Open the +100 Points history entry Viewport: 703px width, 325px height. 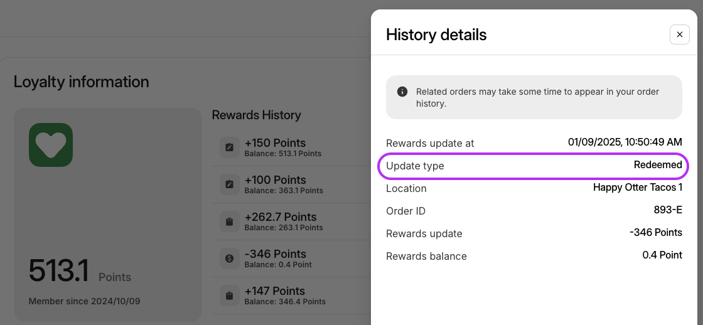[291, 184]
